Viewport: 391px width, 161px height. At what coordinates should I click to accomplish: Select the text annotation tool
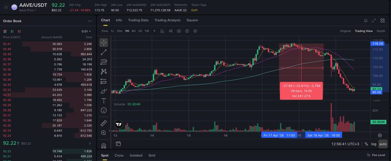click(104, 101)
